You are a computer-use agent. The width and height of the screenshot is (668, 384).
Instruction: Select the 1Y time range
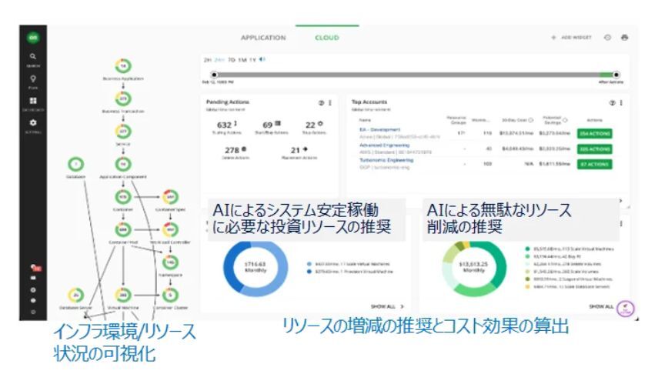tap(252, 60)
